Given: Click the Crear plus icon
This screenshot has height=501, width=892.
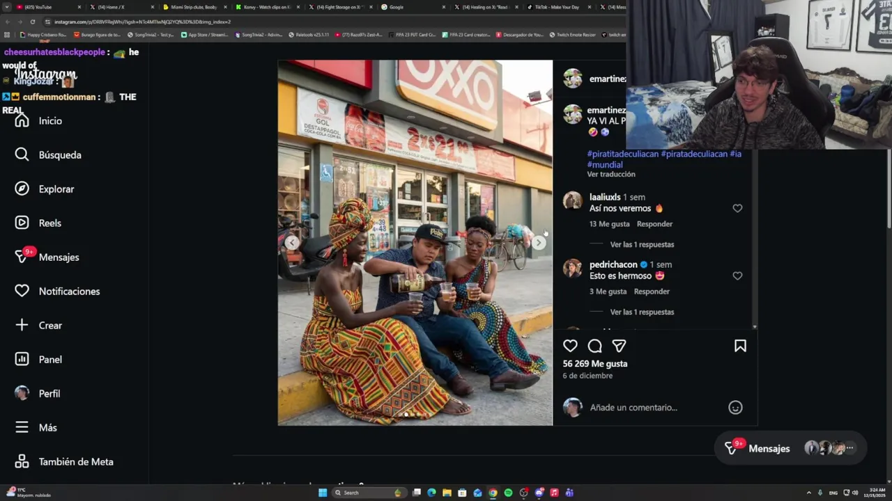Looking at the screenshot, I should [x=22, y=326].
